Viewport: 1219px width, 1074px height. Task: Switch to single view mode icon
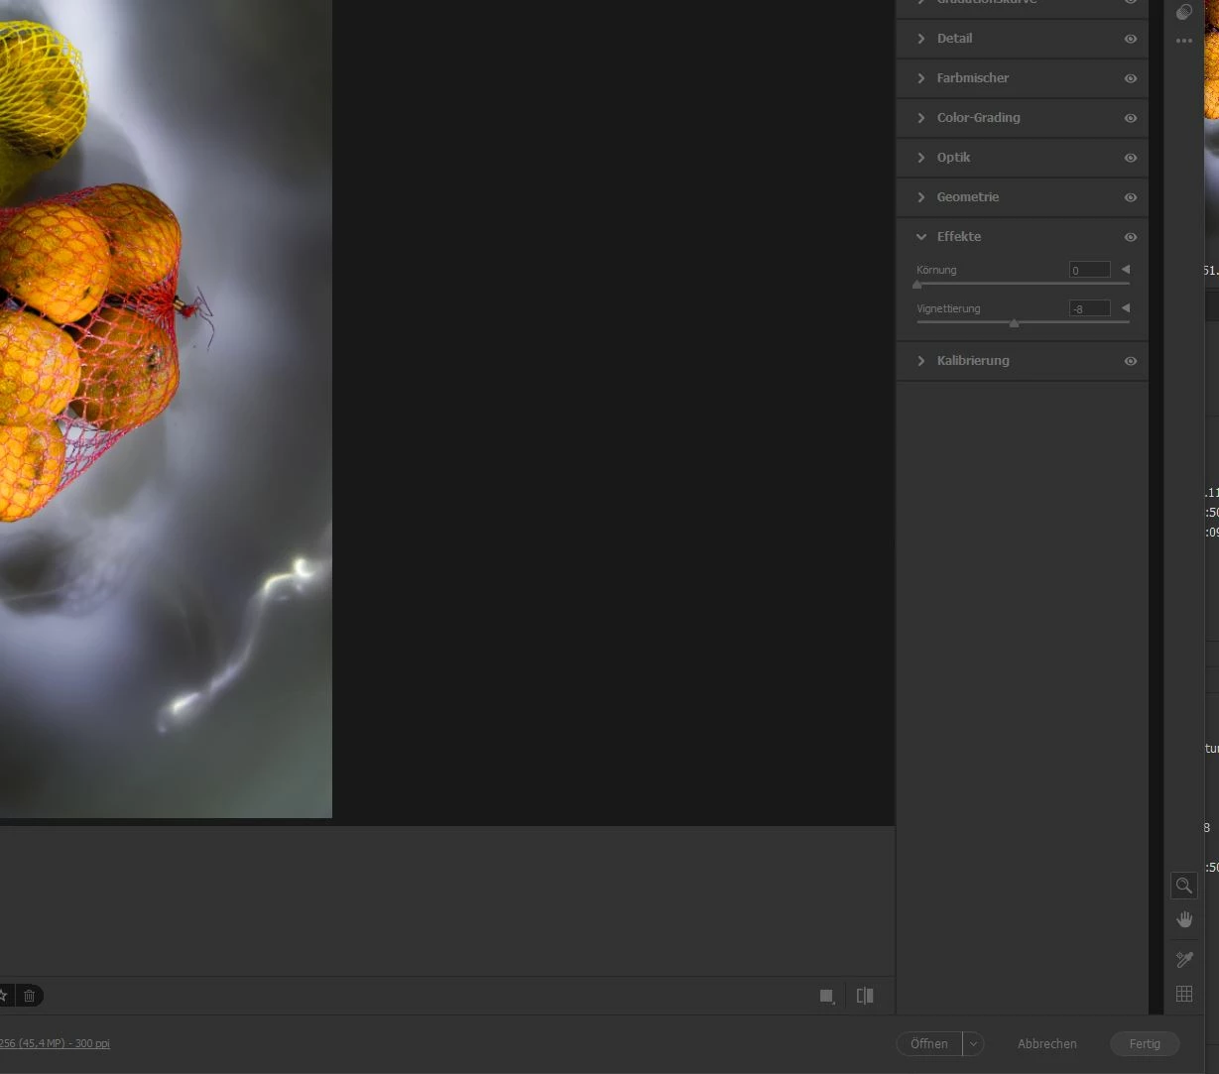[x=827, y=997]
